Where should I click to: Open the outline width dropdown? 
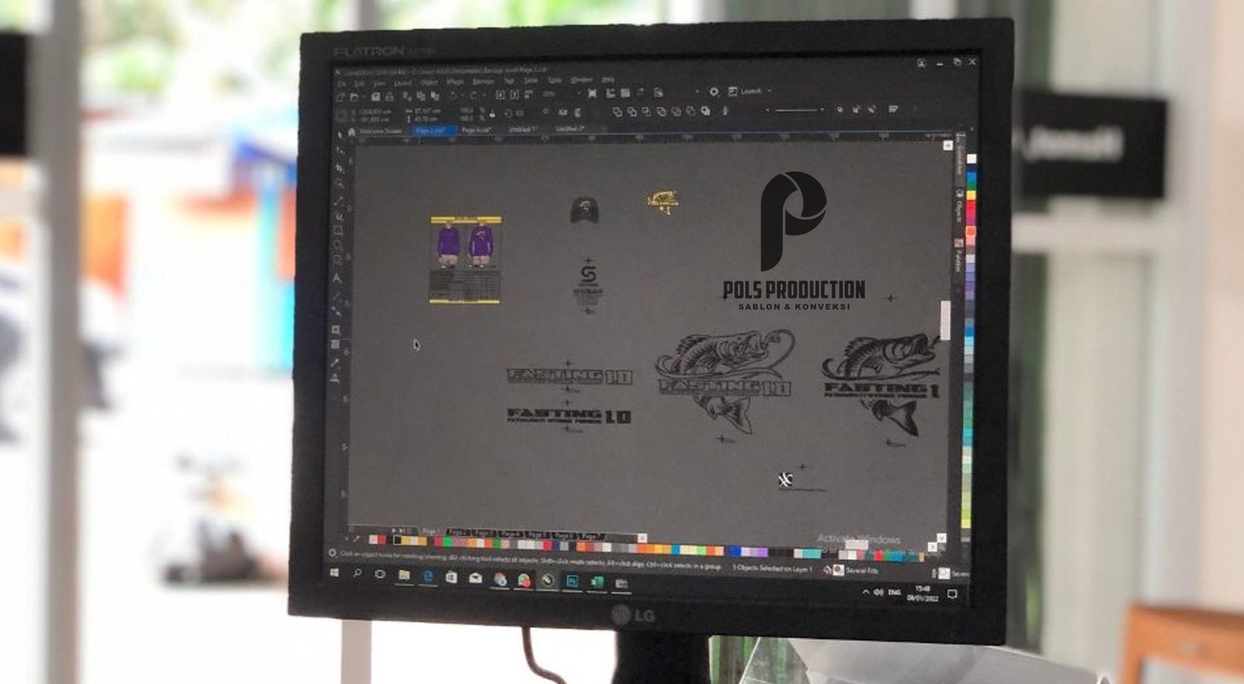coord(822,110)
